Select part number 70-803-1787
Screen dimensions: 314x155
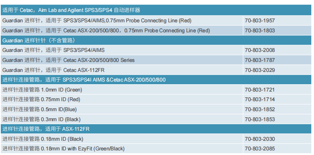(260, 60)
